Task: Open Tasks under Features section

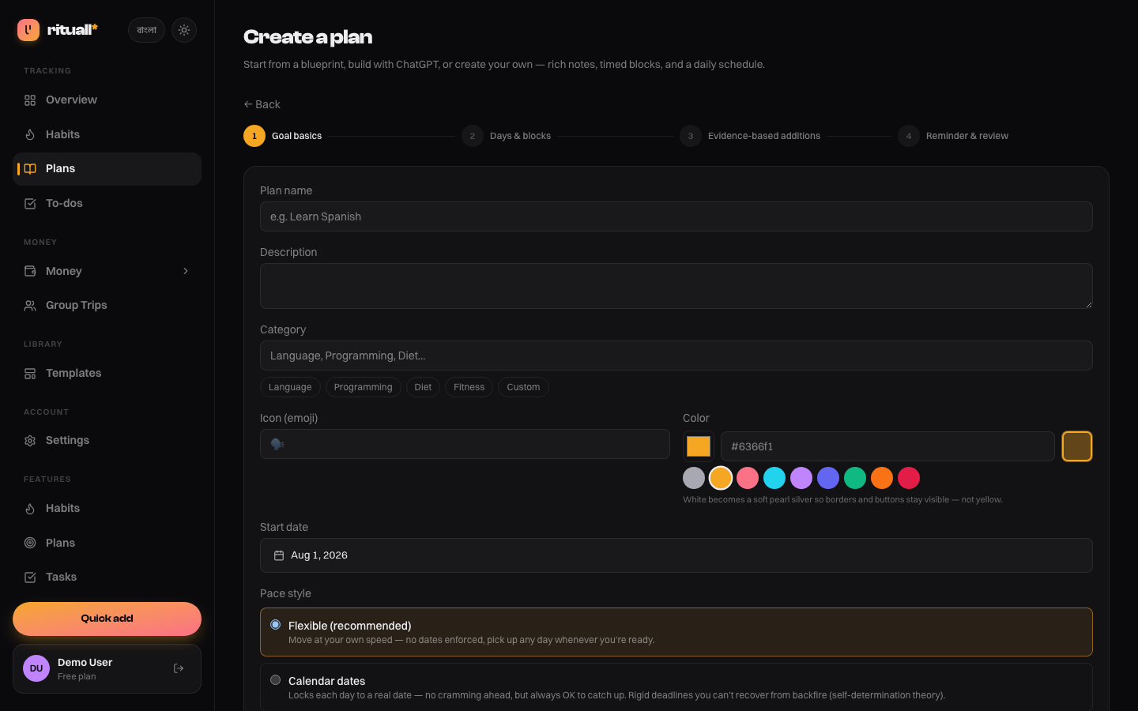Action: [x=107, y=577]
